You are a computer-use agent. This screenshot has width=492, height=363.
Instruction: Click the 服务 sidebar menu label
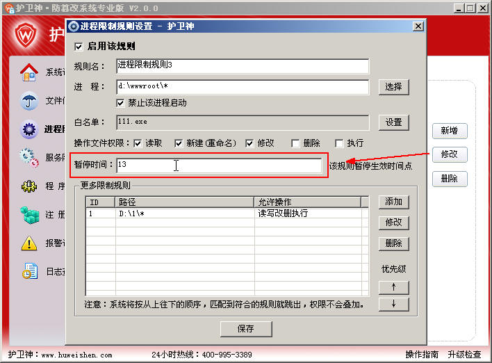(x=55, y=157)
